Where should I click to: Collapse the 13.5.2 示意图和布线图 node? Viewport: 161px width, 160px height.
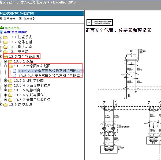[x=5, y=66]
